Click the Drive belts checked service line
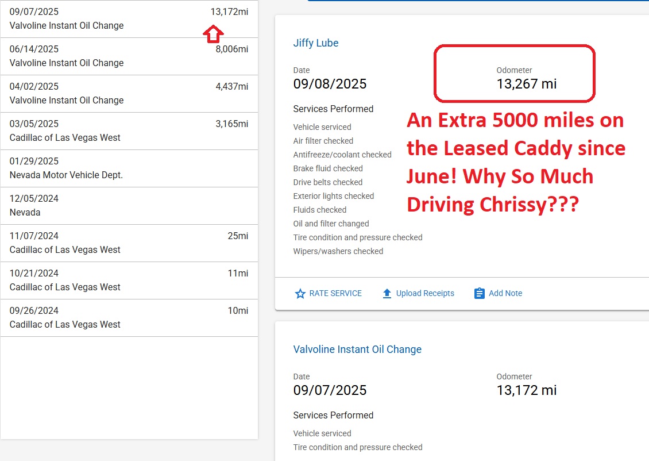 pos(328,182)
